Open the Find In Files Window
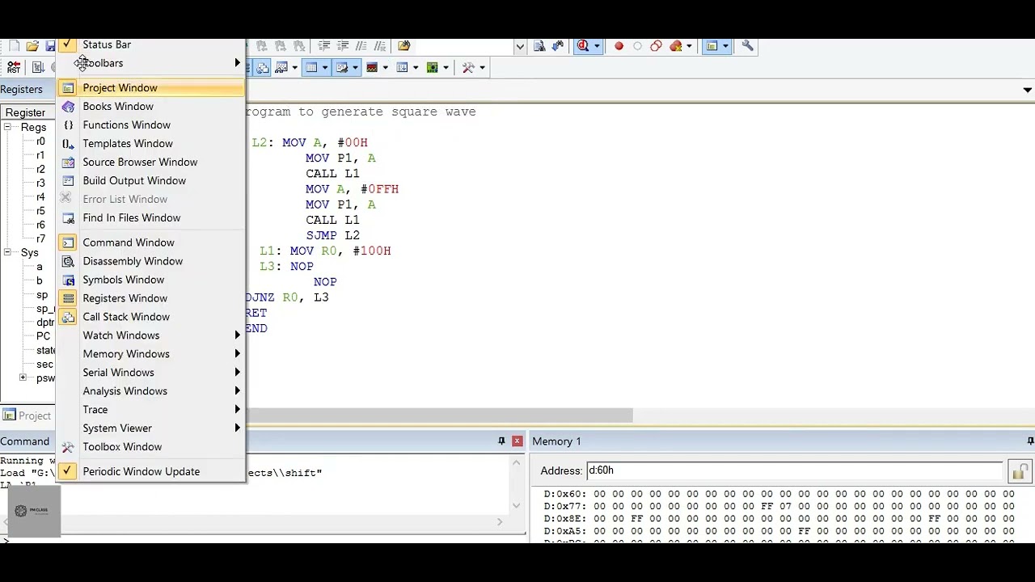 pyautogui.click(x=150, y=217)
